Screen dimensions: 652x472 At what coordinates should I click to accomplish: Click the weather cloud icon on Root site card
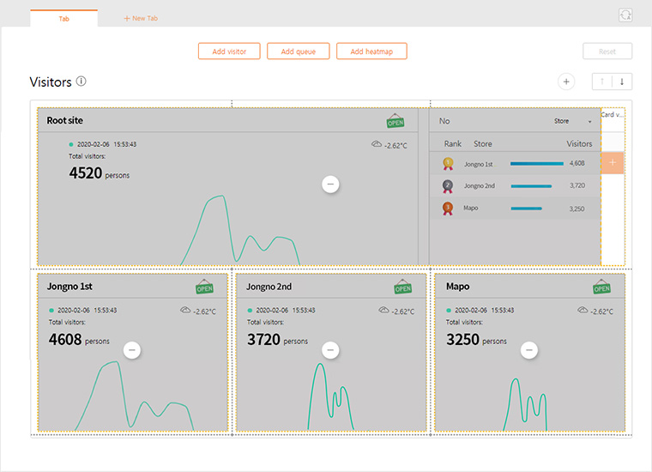click(377, 144)
